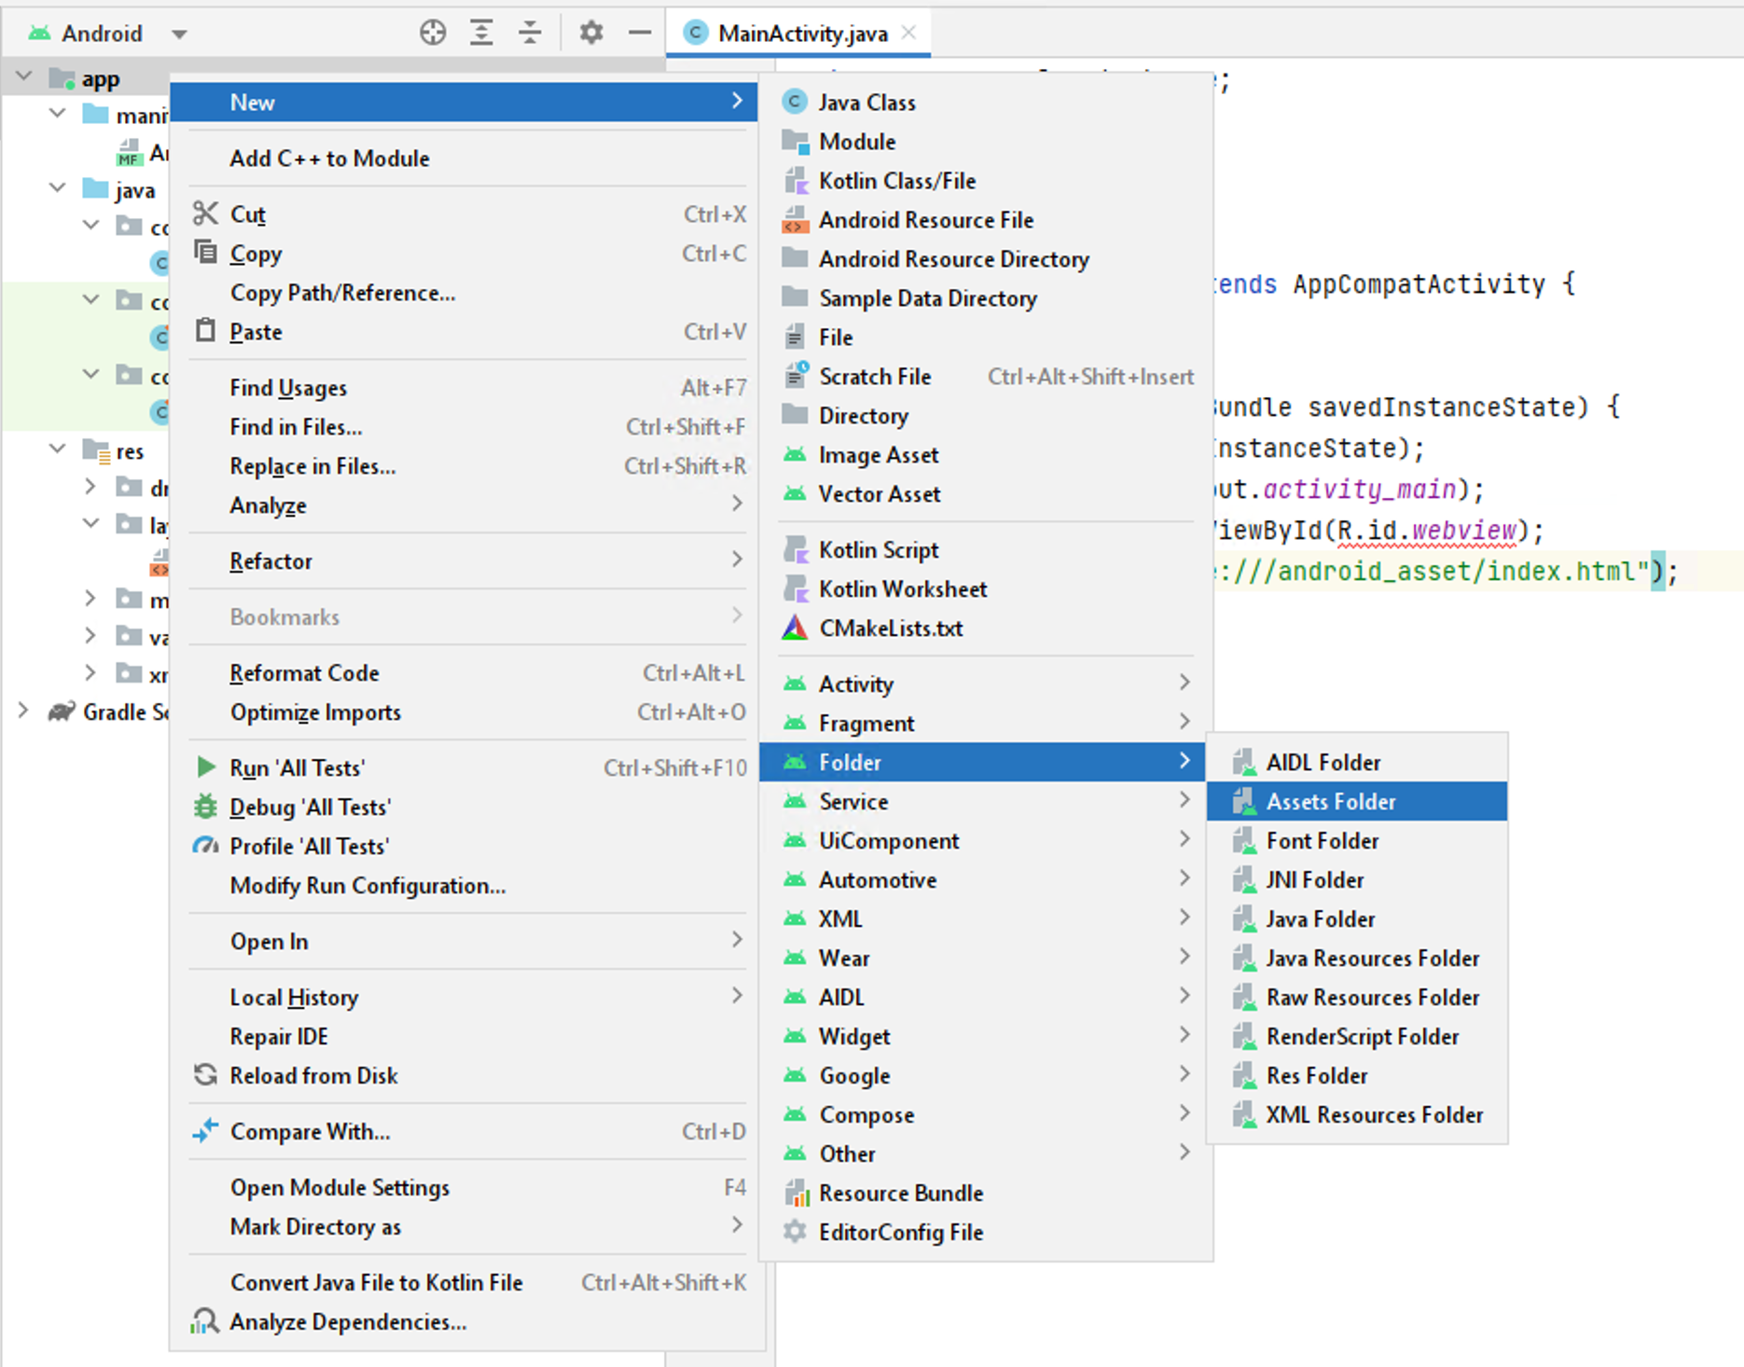
Task: Open project view options gear icon
Action: point(591,33)
